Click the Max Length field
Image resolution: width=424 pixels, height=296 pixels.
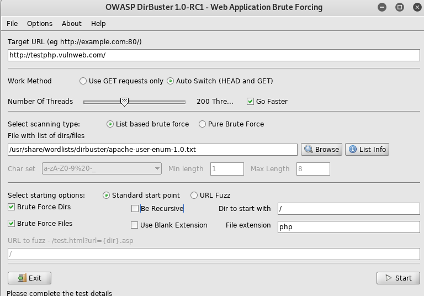pos(313,169)
